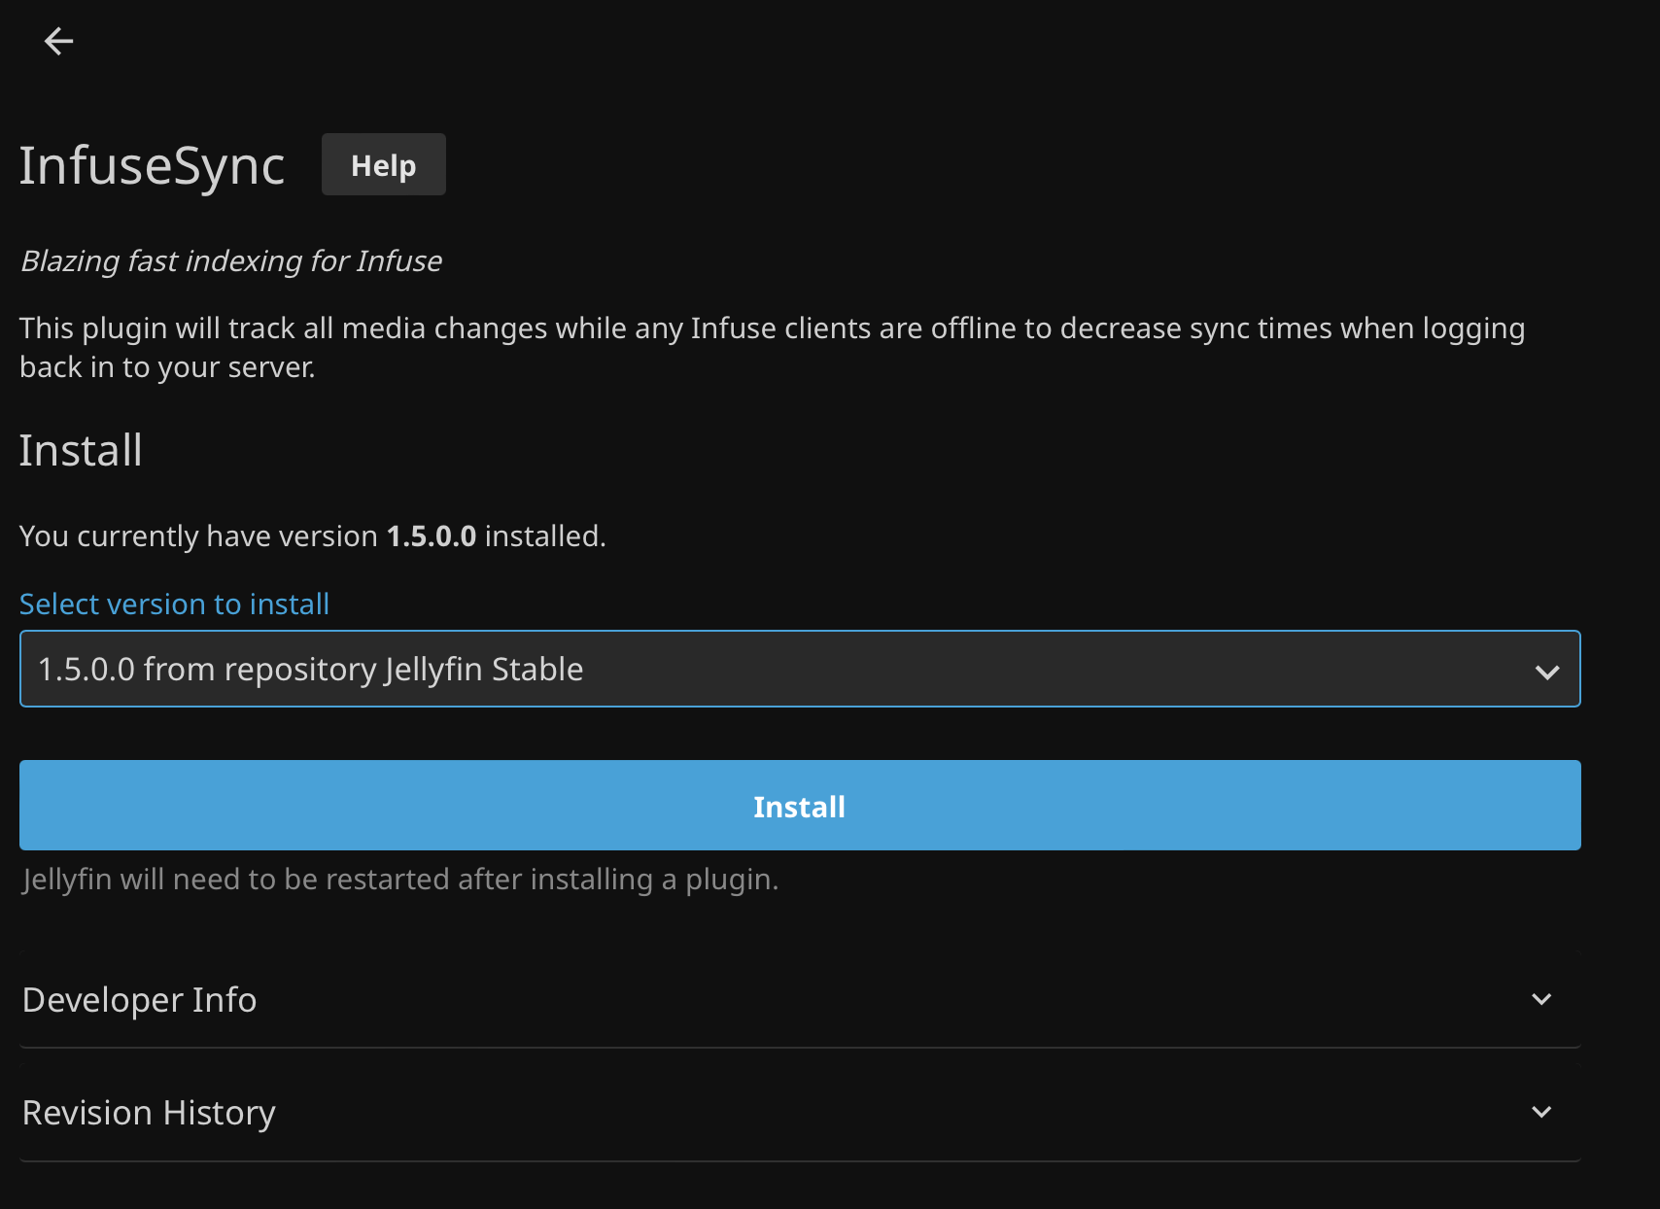This screenshot has height=1209, width=1660.
Task: Click the InfuseSync page title
Action: 152,164
